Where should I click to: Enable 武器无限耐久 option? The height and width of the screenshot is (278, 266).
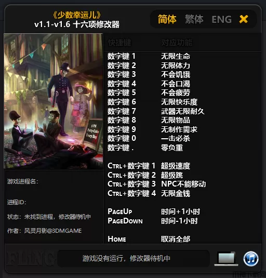(183, 111)
